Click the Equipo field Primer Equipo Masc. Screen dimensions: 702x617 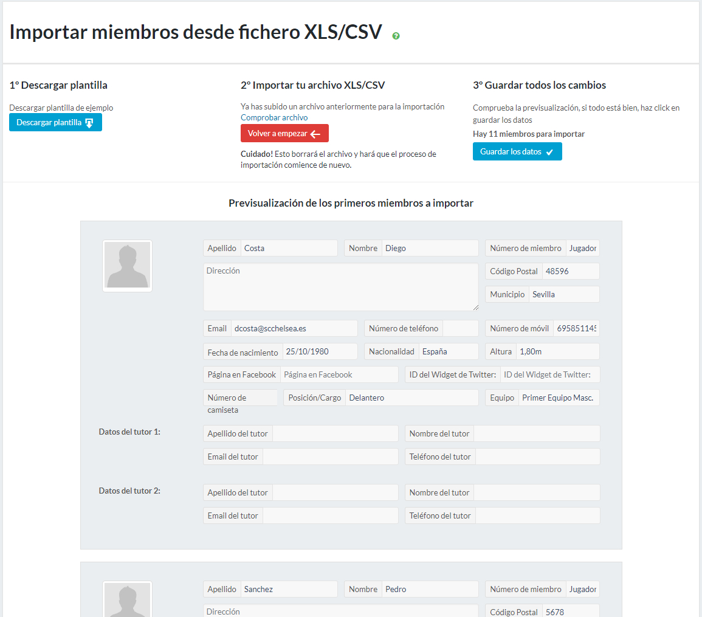(559, 398)
